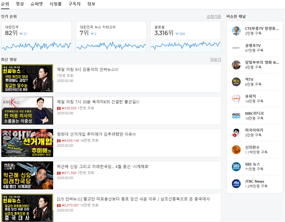Open the 슈퍼챗 tab

(x=37, y=4)
